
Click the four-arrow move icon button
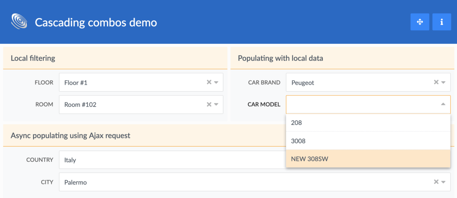(x=420, y=22)
